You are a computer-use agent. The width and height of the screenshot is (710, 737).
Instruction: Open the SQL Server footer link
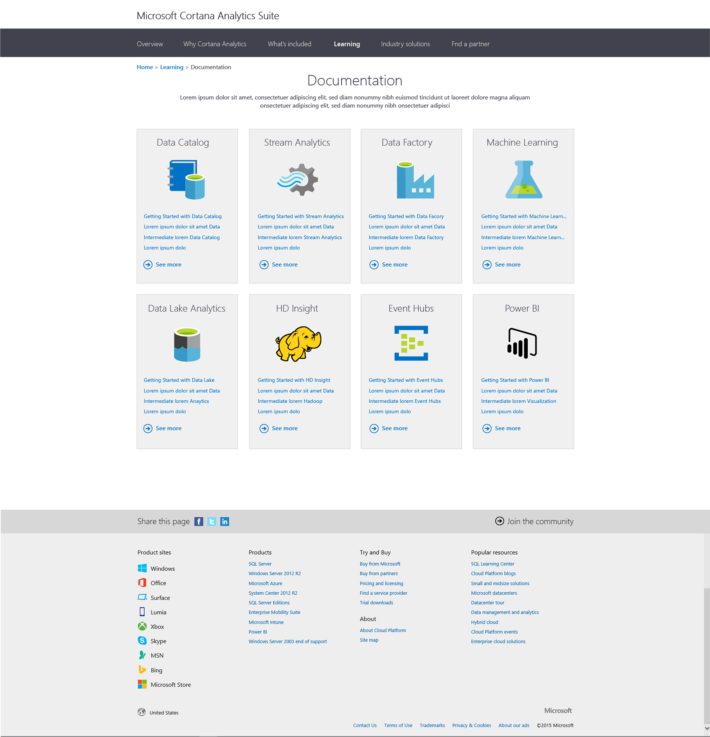point(260,564)
